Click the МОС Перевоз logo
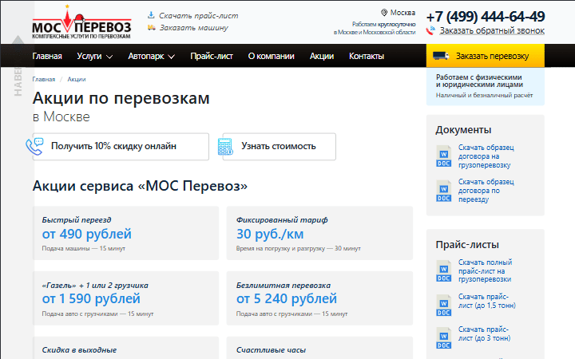The height and width of the screenshot is (359, 575). tap(81, 22)
